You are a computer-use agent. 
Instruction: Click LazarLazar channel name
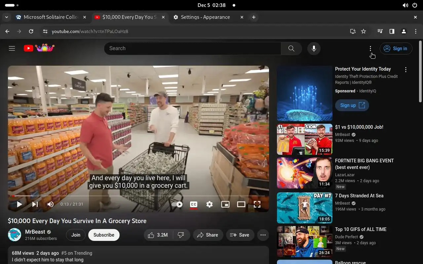coord(345,175)
